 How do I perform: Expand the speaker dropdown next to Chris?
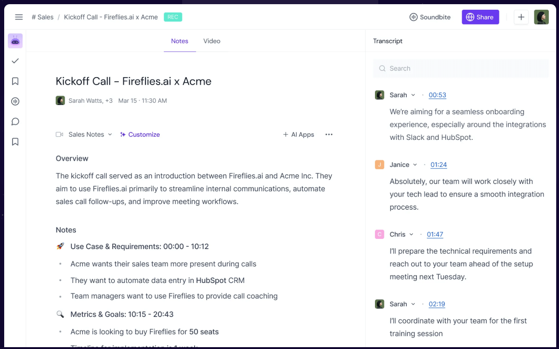[411, 234]
